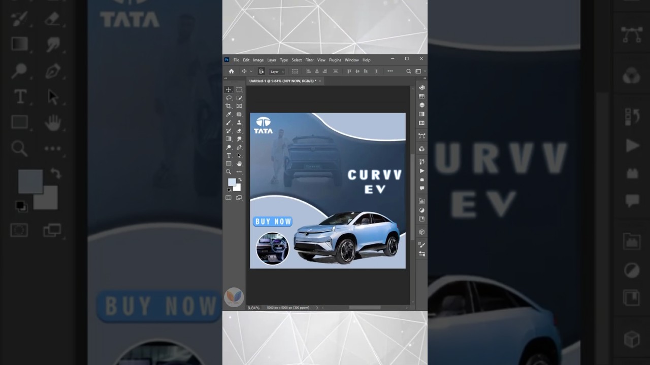650x365 pixels.
Task: Open the Color panel icon in dock
Action: pyautogui.click(x=421, y=88)
